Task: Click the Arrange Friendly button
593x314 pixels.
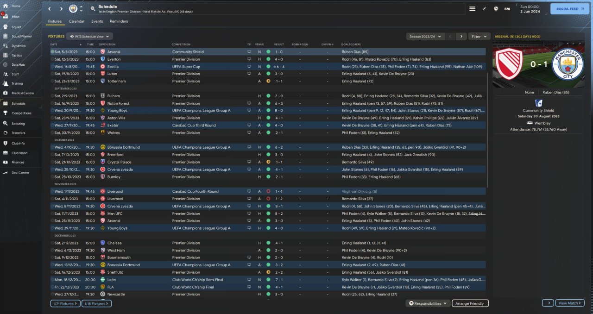Action: coord(469,303)
